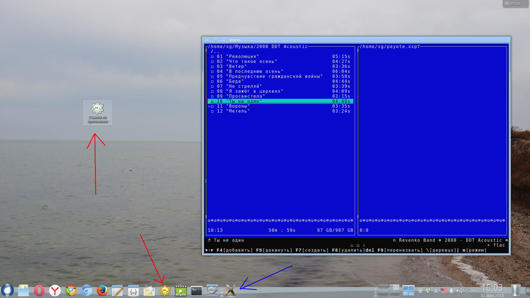Open the Firefox browser in the dock
The image size is (530, 298).
(x=102, y=291)
